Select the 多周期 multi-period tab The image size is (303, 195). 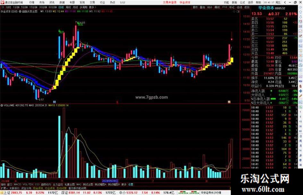pos(83,7)
